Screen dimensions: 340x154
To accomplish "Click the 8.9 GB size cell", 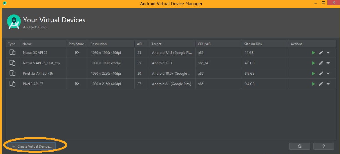I will point(265,73).
